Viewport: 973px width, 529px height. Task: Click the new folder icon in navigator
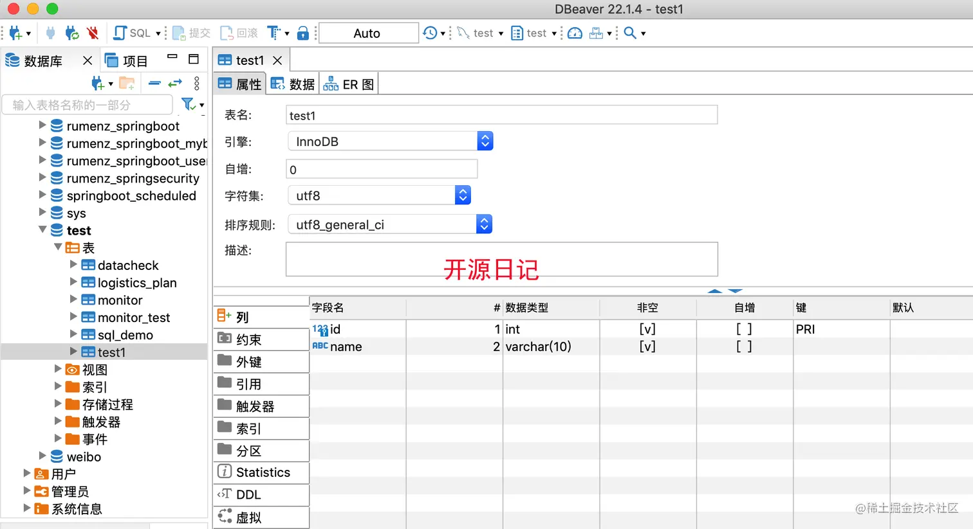point(127,83)
